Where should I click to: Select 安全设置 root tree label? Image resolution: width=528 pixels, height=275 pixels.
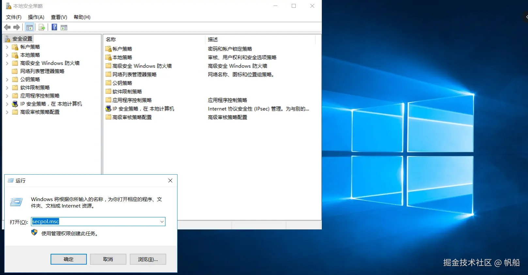(23, 39)
